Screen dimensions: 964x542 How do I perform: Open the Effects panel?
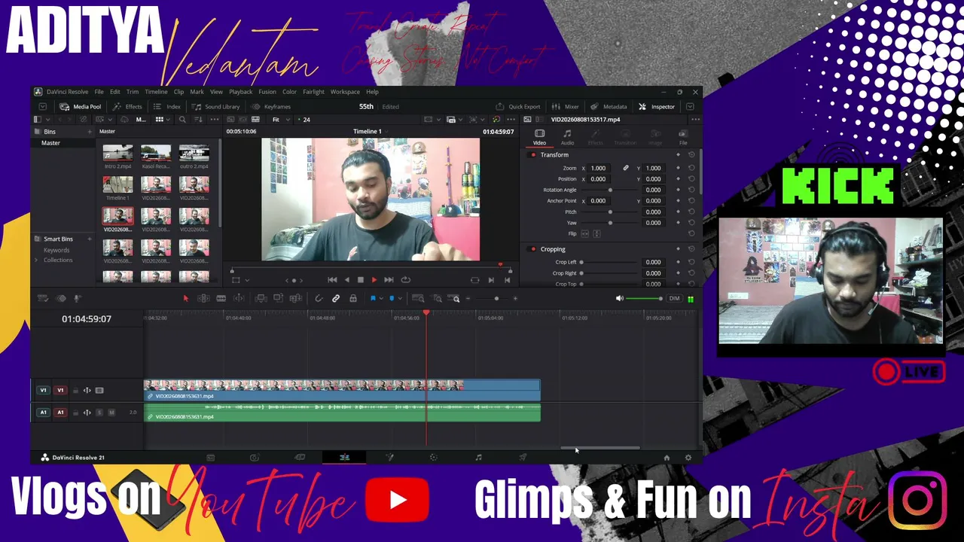tap(127, 107)
